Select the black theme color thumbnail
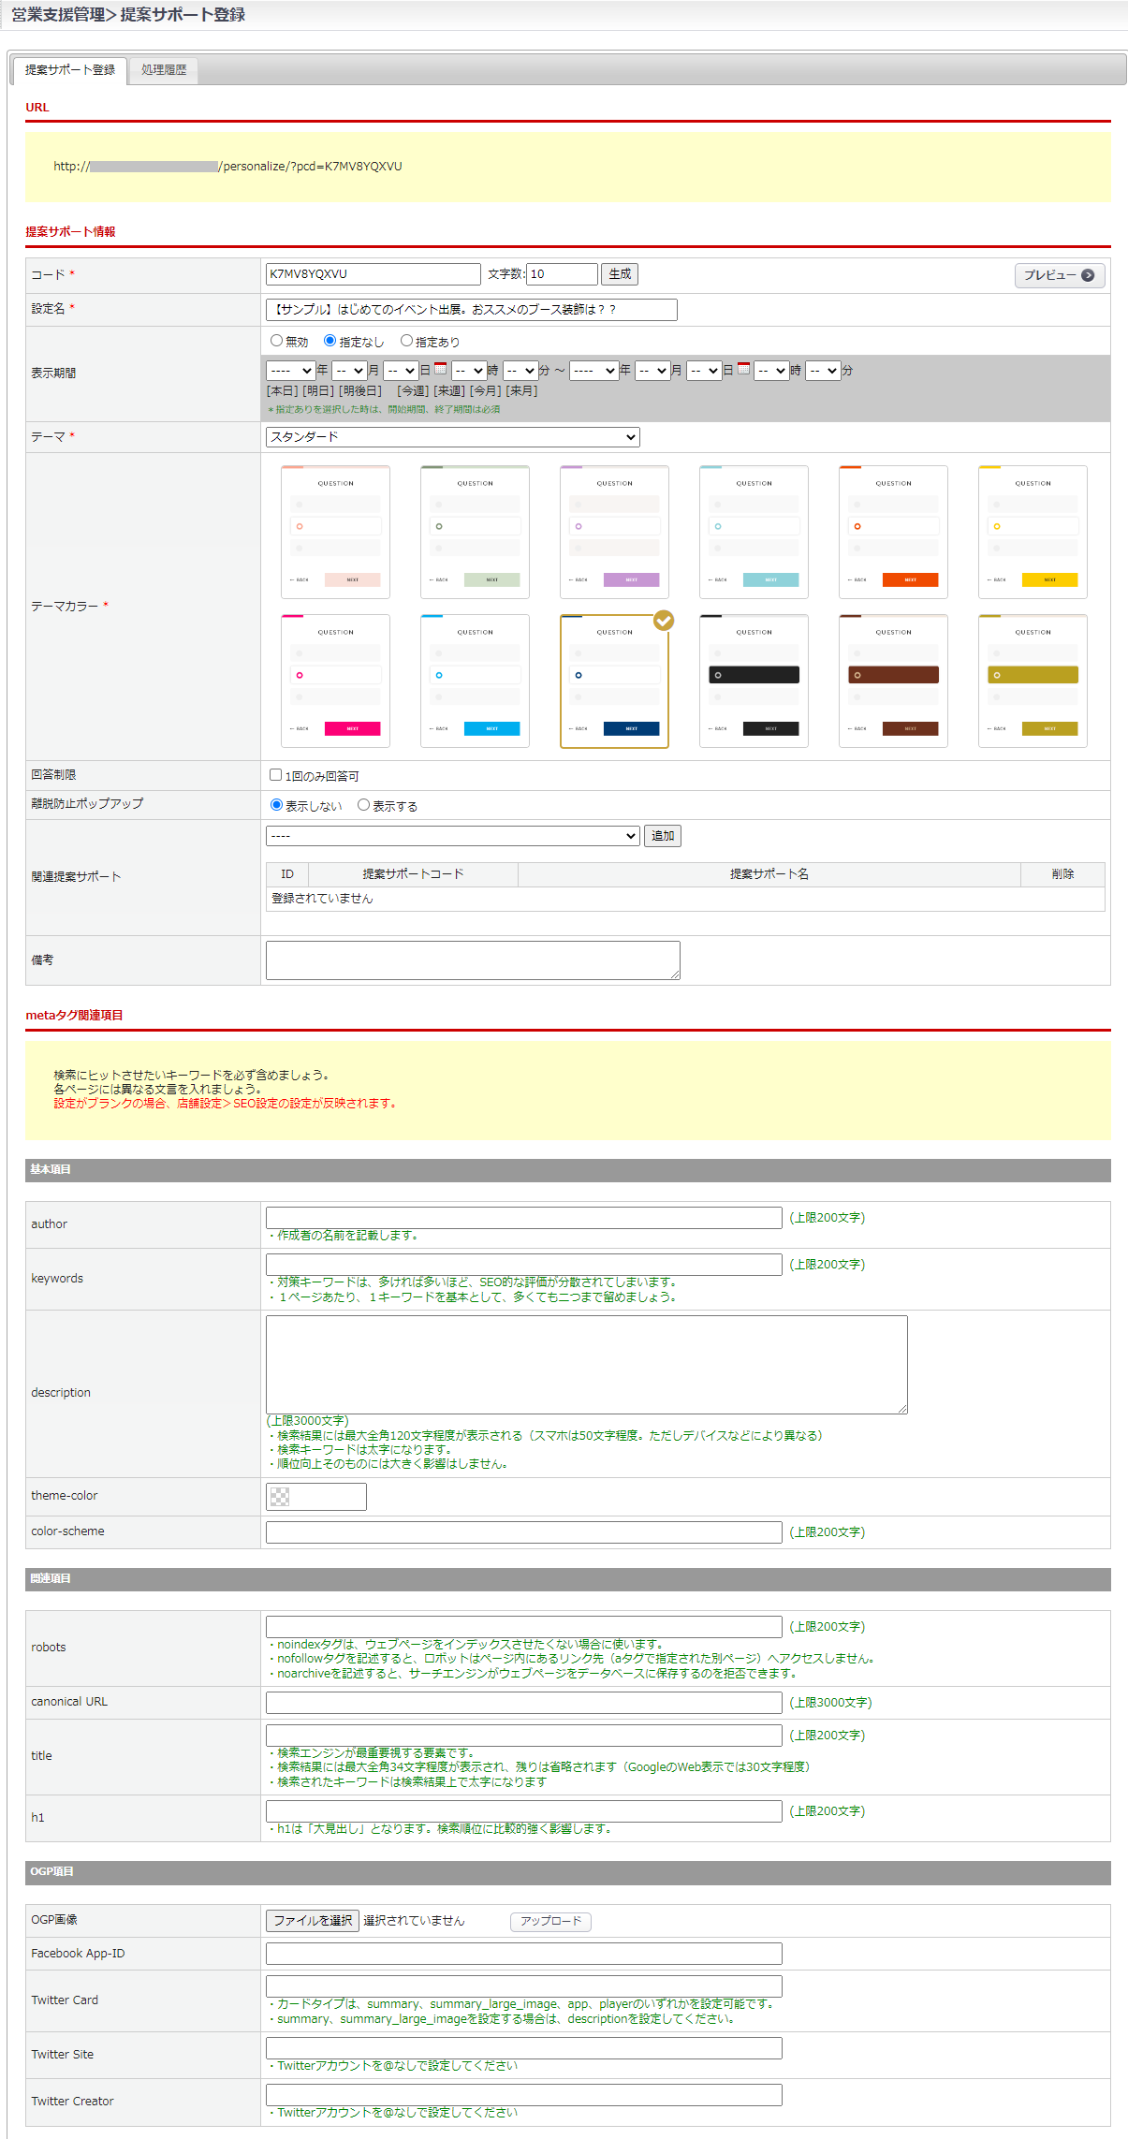 click(x=754, y=681)
